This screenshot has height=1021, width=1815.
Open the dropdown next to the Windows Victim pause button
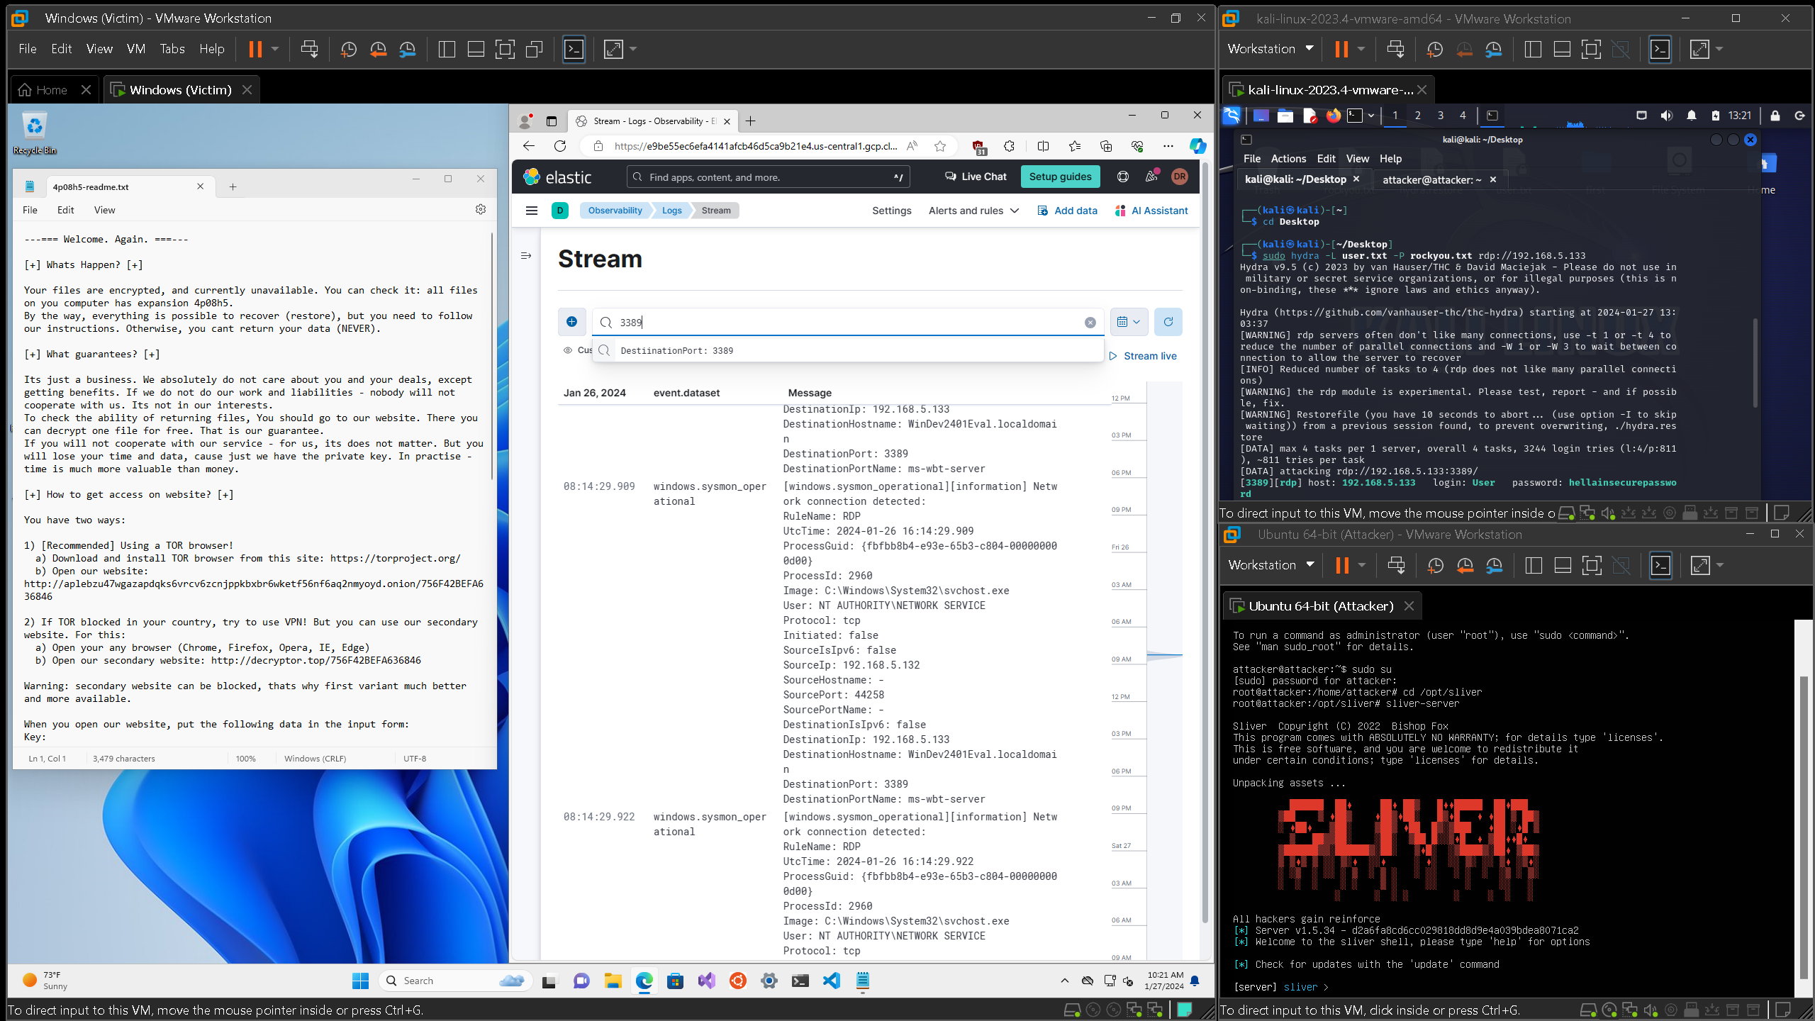(275, 49)
